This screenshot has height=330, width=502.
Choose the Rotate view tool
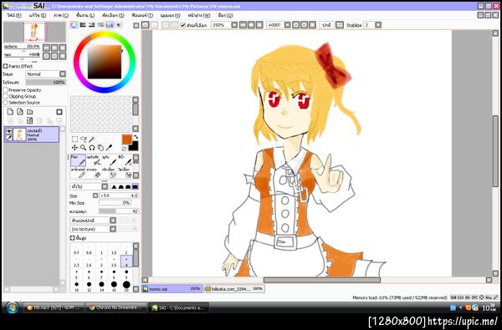click(92, 147)
